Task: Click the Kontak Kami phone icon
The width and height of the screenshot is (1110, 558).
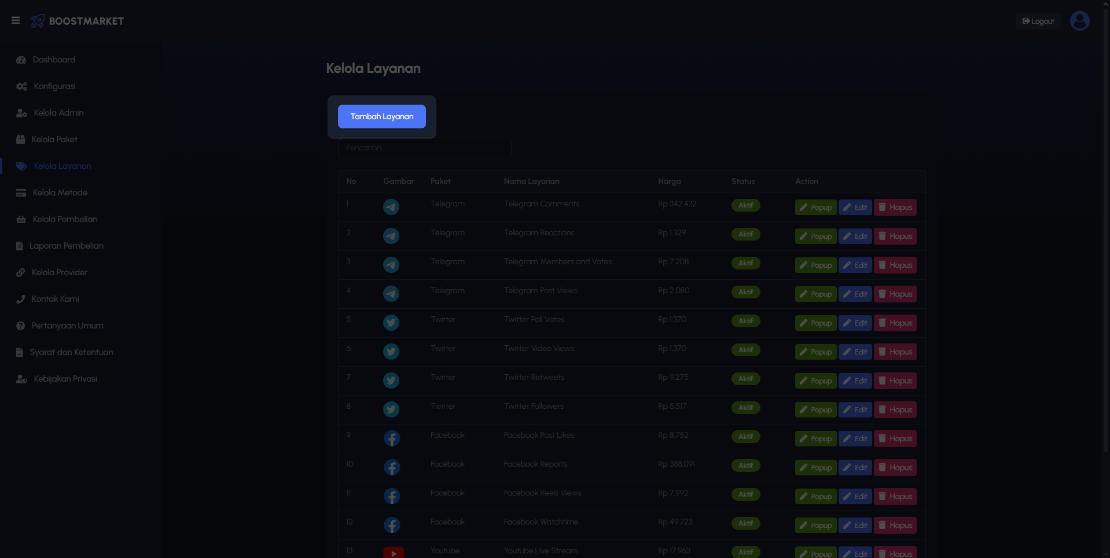Action: pyautogui.click(x=21, y=299)
